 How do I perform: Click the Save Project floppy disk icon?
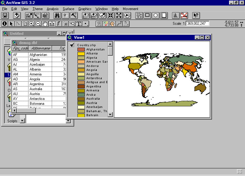point(5,16)
